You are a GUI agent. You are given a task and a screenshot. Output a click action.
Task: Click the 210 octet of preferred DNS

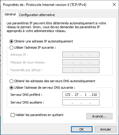point(94,95)
